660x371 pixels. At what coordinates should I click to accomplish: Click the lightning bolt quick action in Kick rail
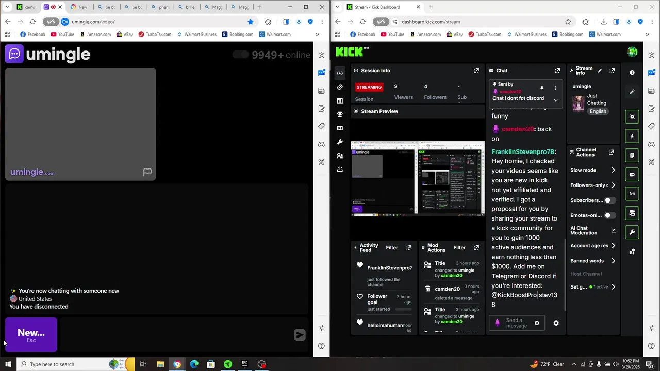632,136
